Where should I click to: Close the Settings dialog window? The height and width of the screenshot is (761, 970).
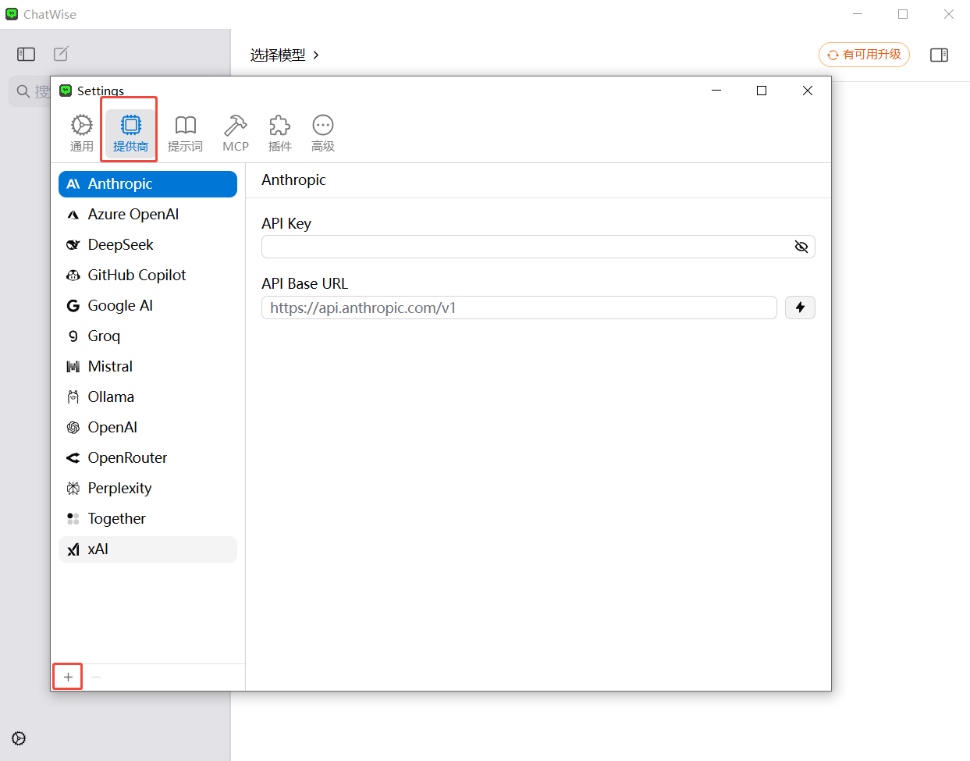point(808,91)
